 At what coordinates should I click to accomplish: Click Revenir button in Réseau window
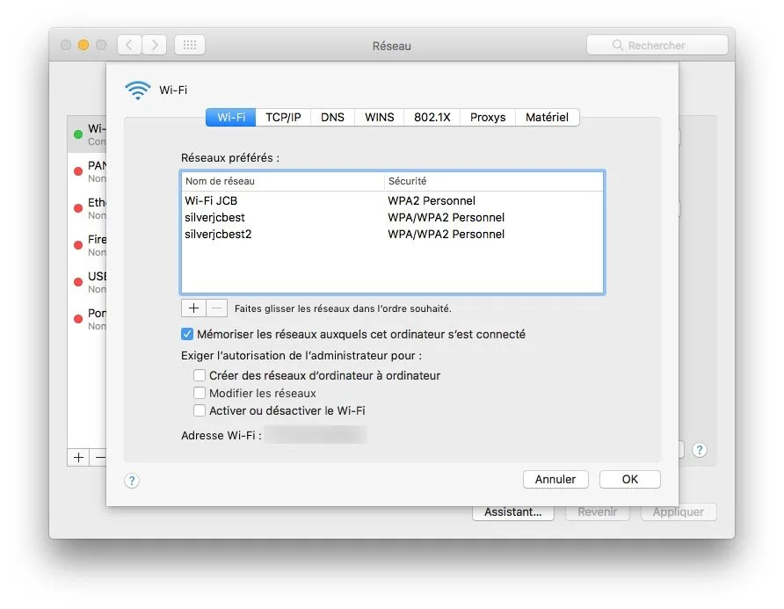[x=597, y=512]
